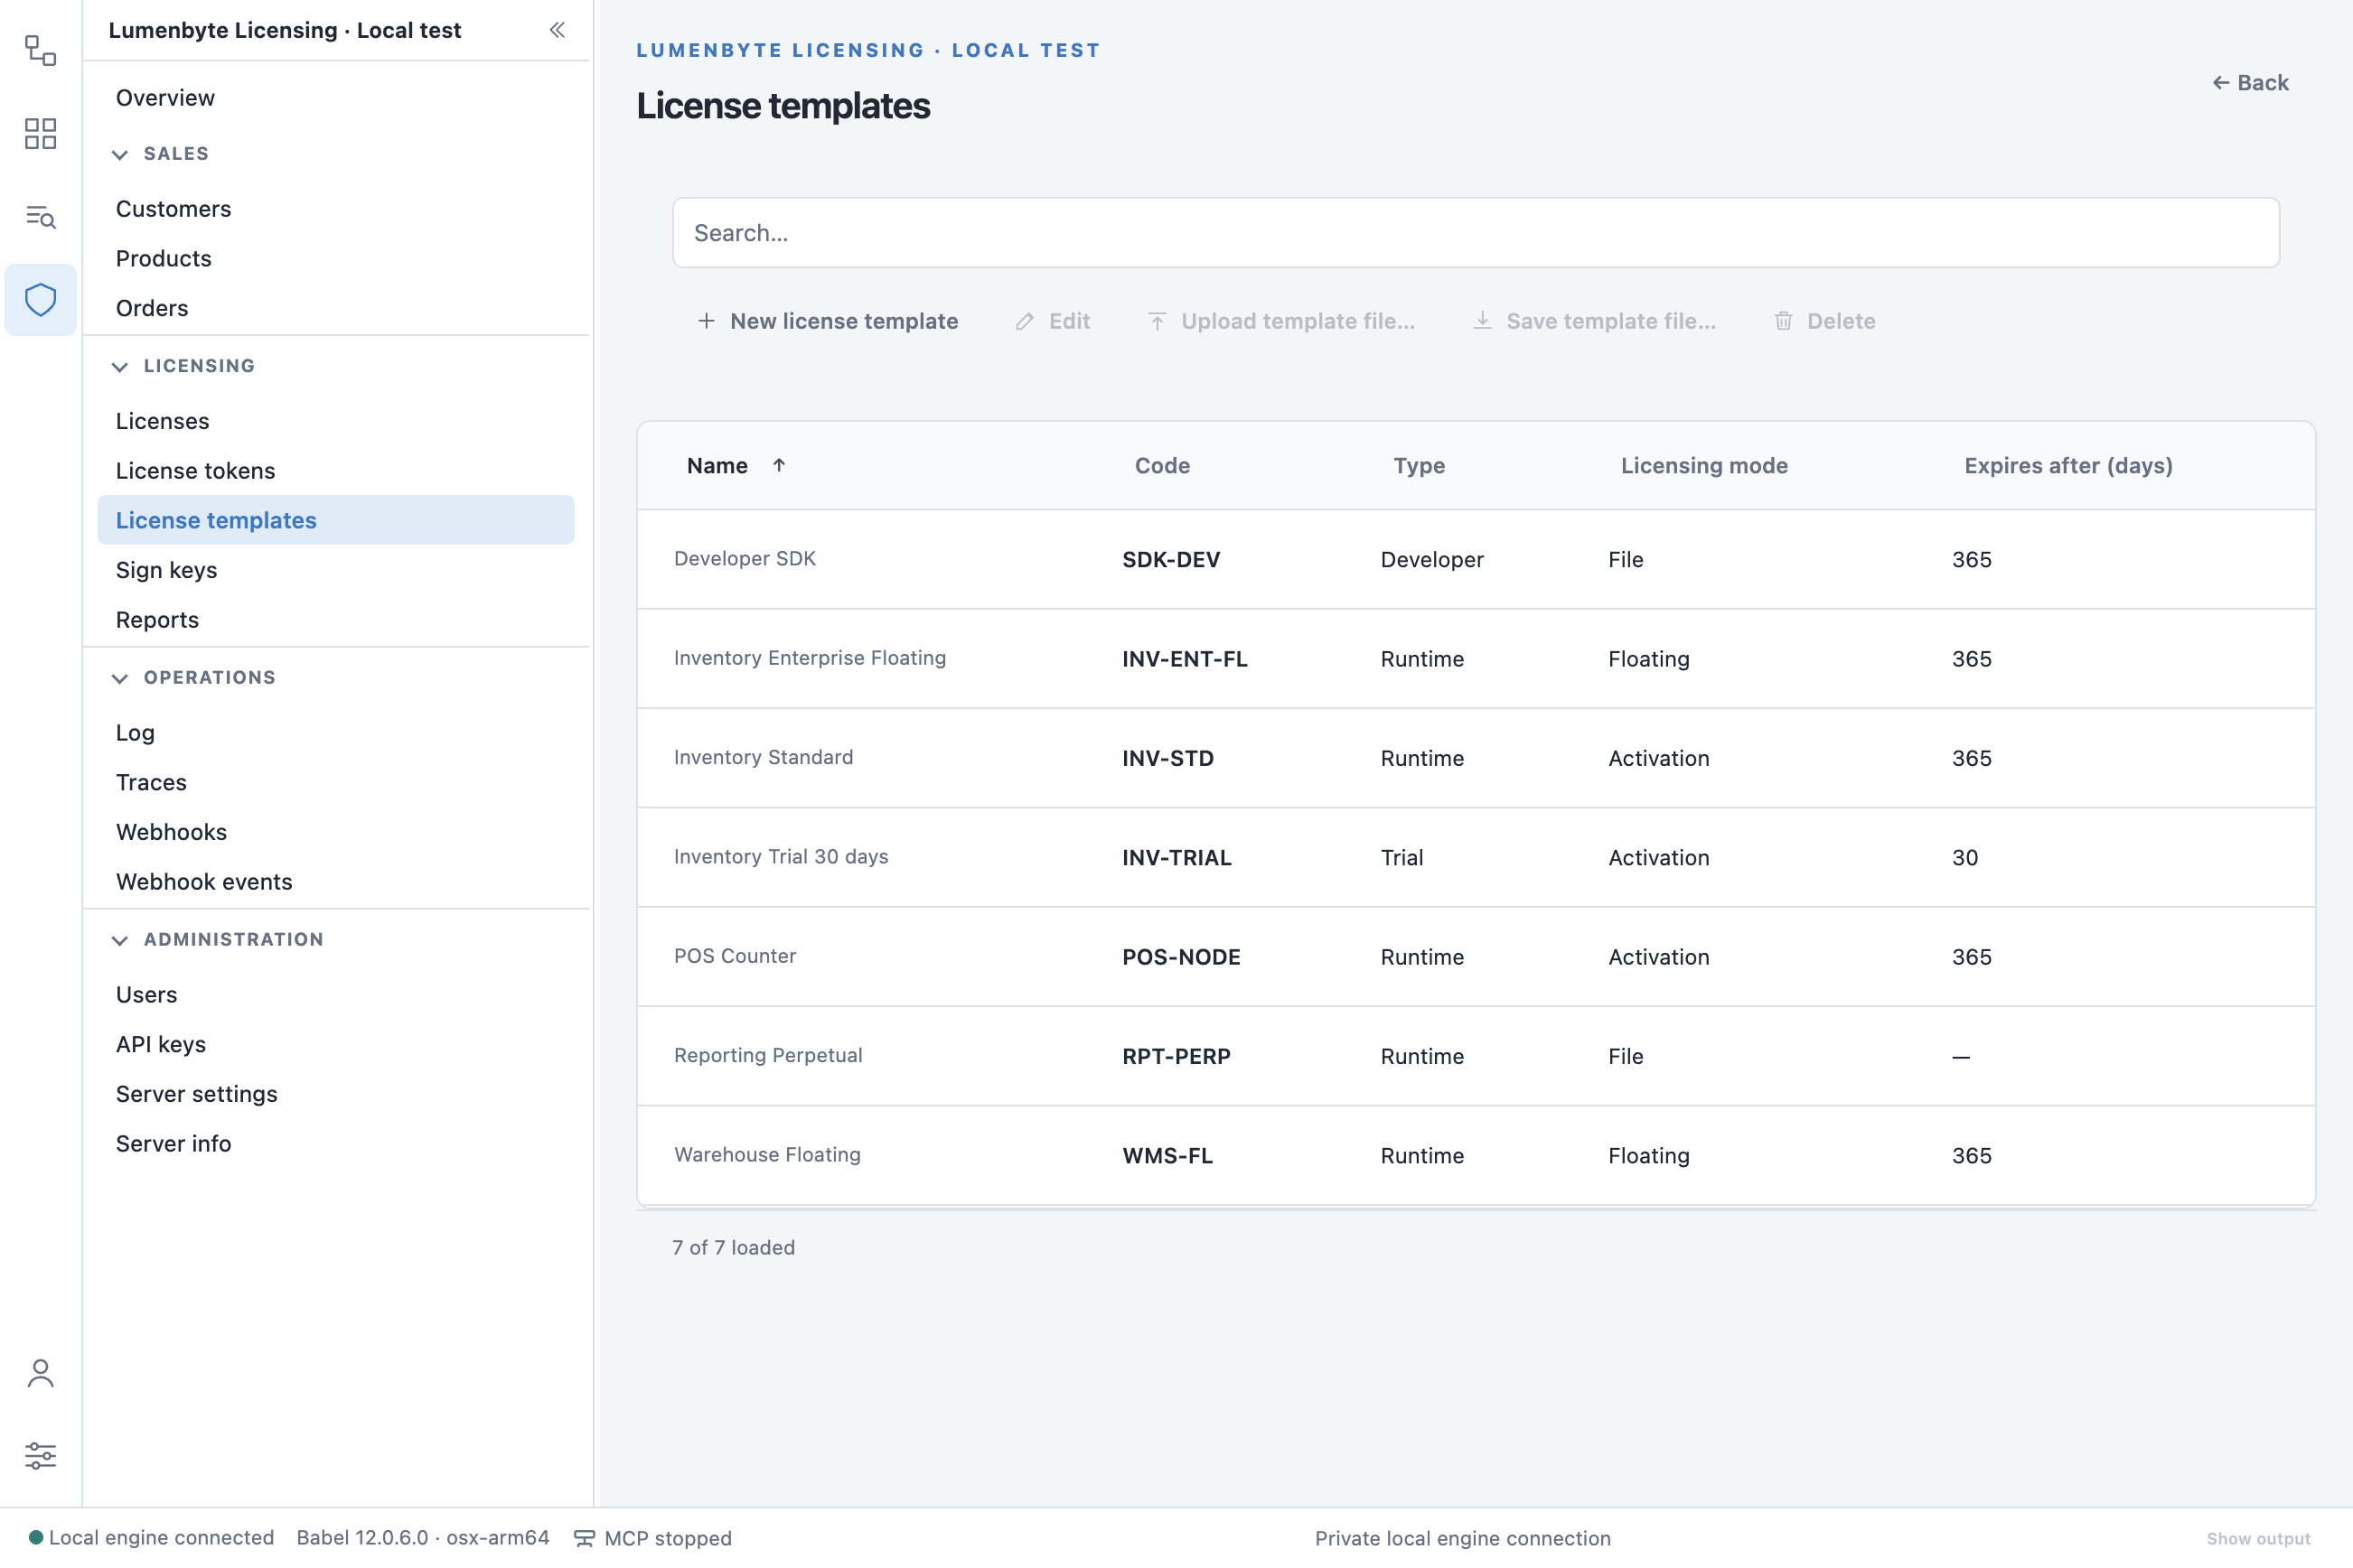The height and width of the screenshot is (1568, 2353).
Task: Select the Reporting Perpetual template row
Action: [1476, 1056]
